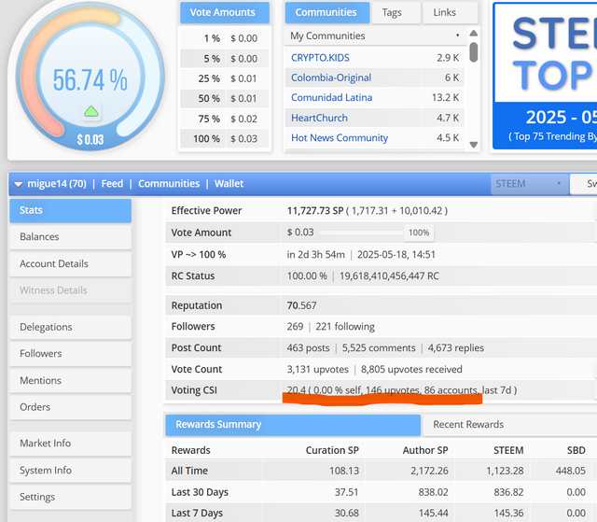The width and height of the screenshot is (597, 522).
Task: Open System Info in the sidebar
Action: tap(71, 471)
